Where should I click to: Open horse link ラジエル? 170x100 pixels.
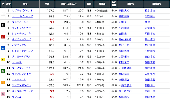[x=17, y=97]
